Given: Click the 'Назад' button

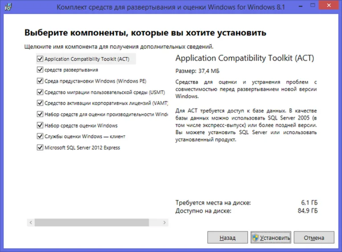Looking at the screenshot, I should pyautogui.click(x=228, y=237).
